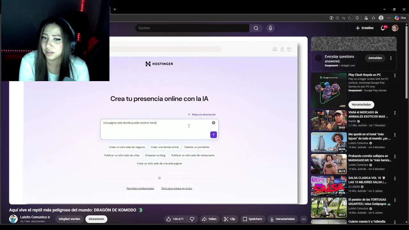This screenshot has height=230, width=409.
Task: Click the Erstellen create button
Action: [x=365, y=28]
